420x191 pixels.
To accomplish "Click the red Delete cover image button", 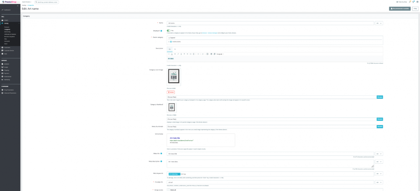I will [171, 92].
